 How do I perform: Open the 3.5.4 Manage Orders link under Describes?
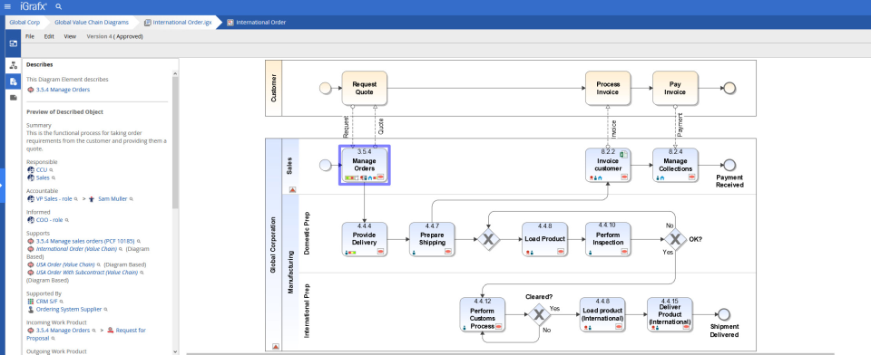pos(63,90)
